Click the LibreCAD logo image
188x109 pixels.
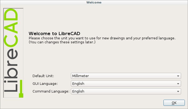(x=13, y=53)
